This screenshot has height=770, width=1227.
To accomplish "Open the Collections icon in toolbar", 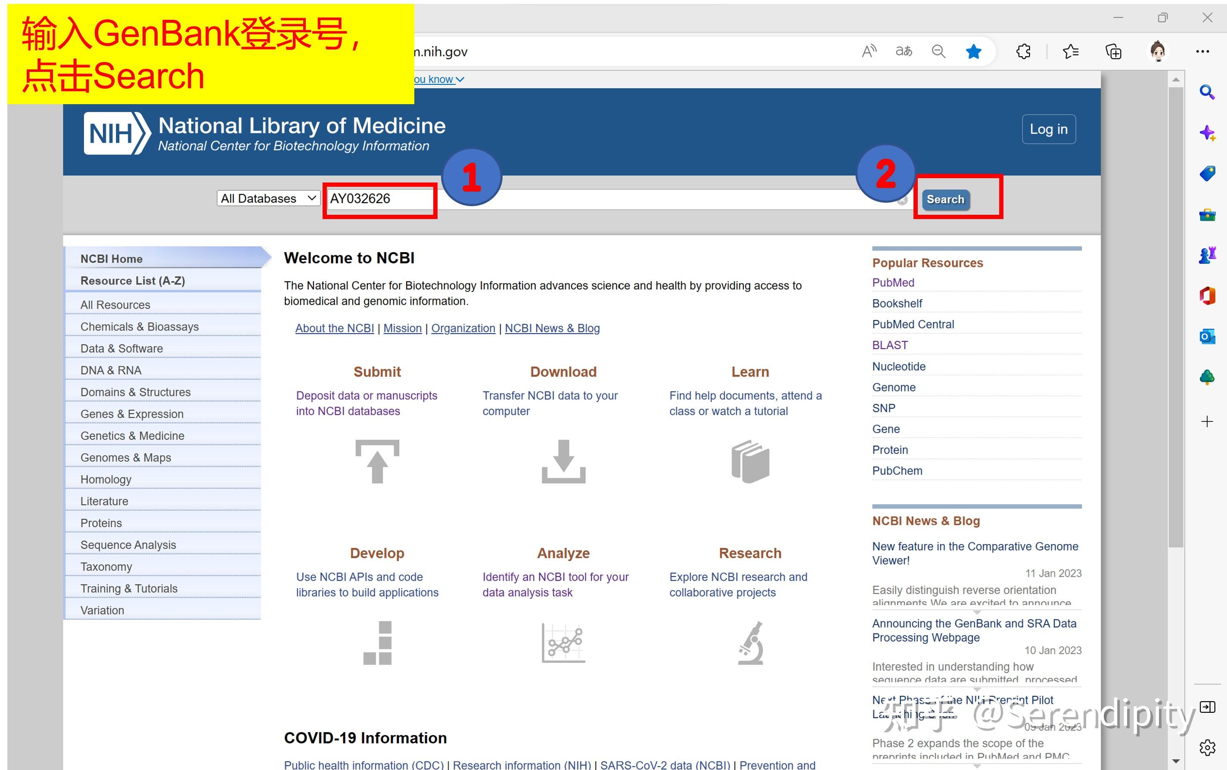I will pyautogui.click(x=1113, y=51).
